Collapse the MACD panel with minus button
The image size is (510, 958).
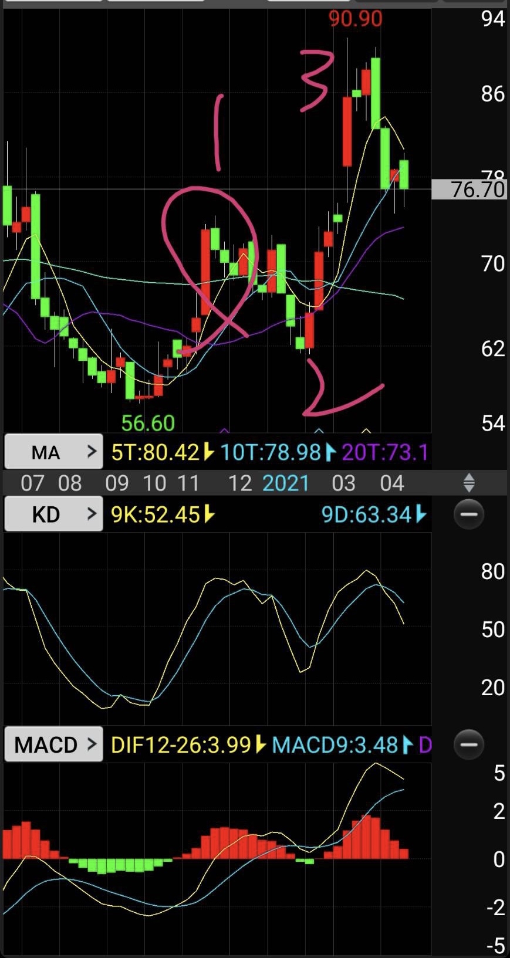click(468, 744)
